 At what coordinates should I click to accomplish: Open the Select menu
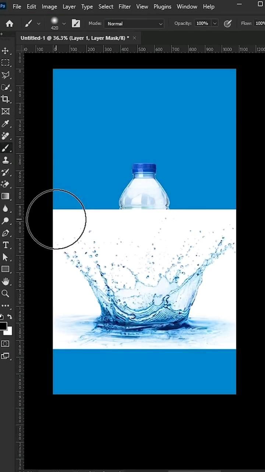click(x=106, y=7)
